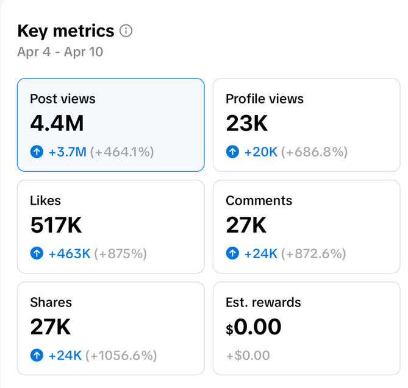The width and height of the screenshot is (408, 388).
Task: Click the +1056.6% shares percentage
Action: pyautogui.click(x=122, y=355)
